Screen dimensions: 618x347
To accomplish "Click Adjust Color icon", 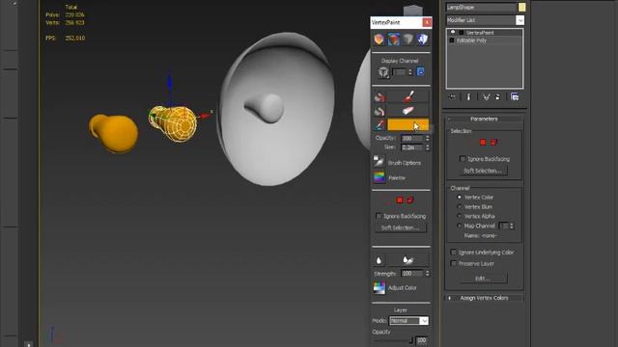I will [x=379, y=287].
